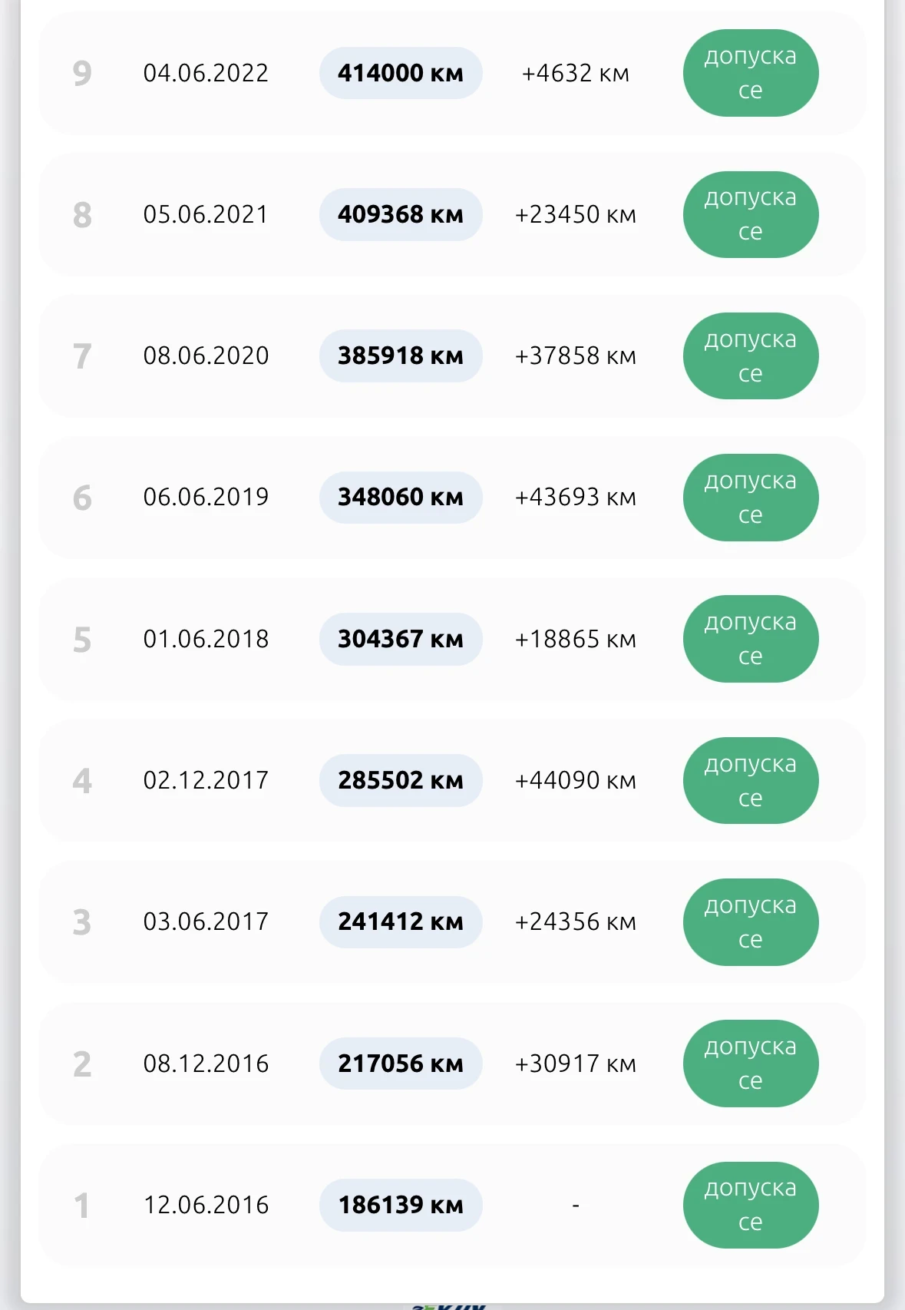This screenshot has height=1310, width=905.
Task: Click the +44090 км difference value
Action: coord(576,780)
